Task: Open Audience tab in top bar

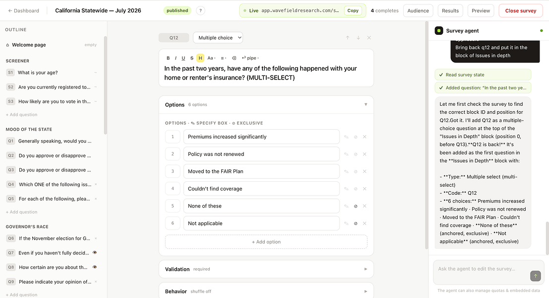Action: (418, 10)
